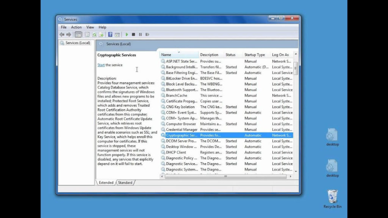The height and width of the screenshot is (218, 388).
Task: Toggle the Show/Hide Action Pane icon
Action: tap(117, 34)
